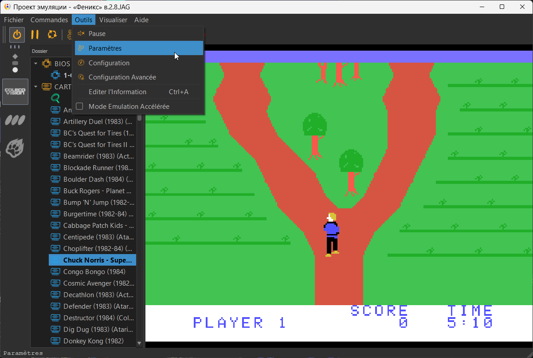Image resolution: width=533 pixels, height=358 pixels.
Task: Click the Dossier column header
Action: click(51, 51)
